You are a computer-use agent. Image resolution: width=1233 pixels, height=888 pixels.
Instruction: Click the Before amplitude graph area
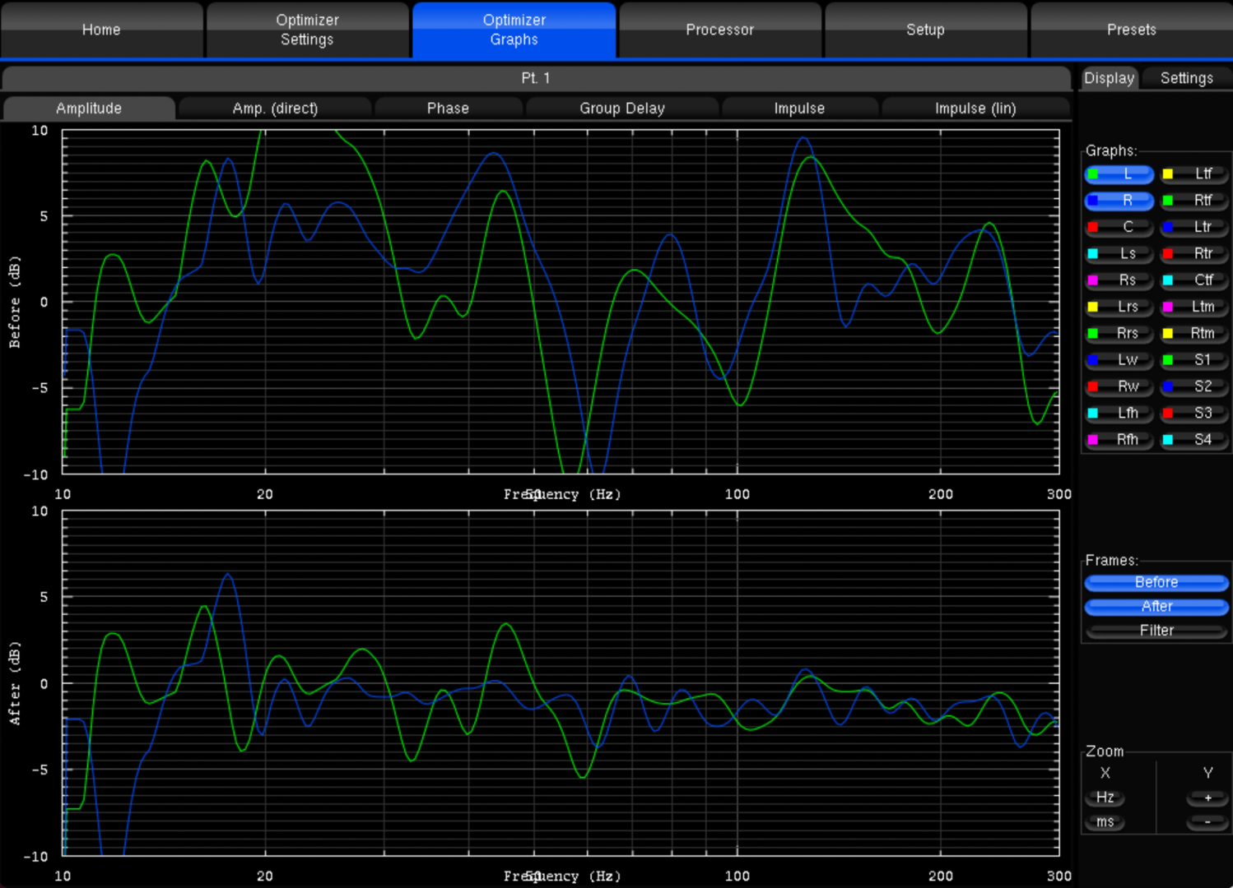(x=561, y=302)
